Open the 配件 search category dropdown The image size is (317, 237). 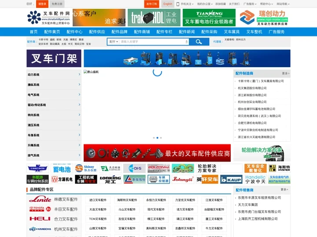[x=114, y=42]
